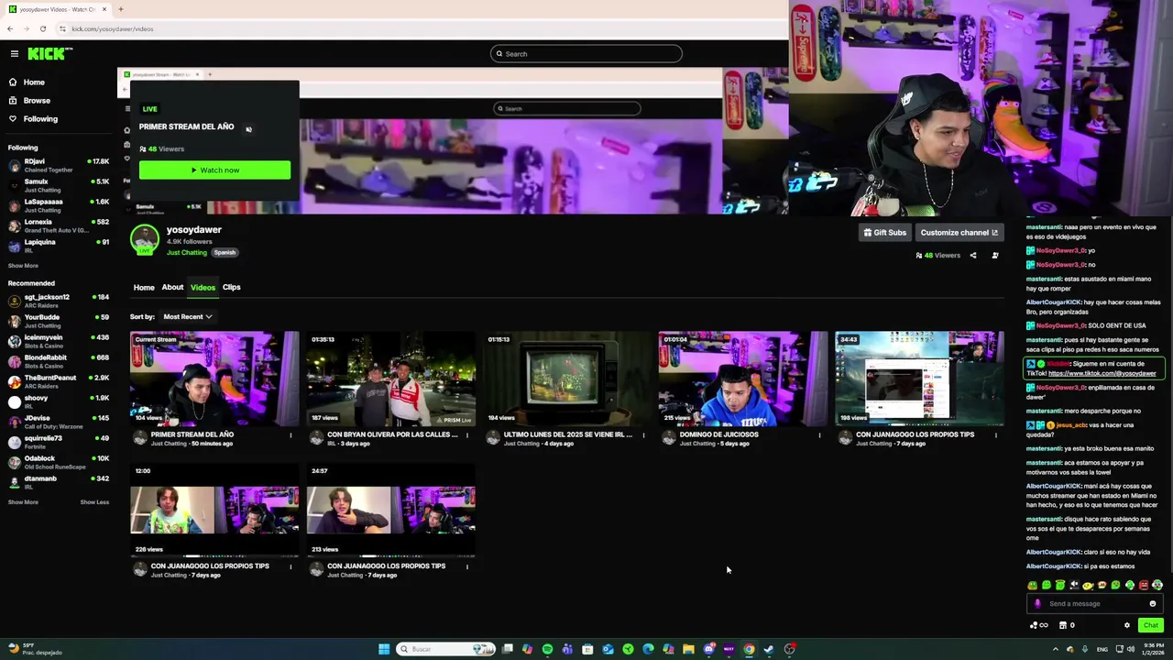Open File Explorer from the taskbar
The image size is (1173, 660).
pos(688,650)
